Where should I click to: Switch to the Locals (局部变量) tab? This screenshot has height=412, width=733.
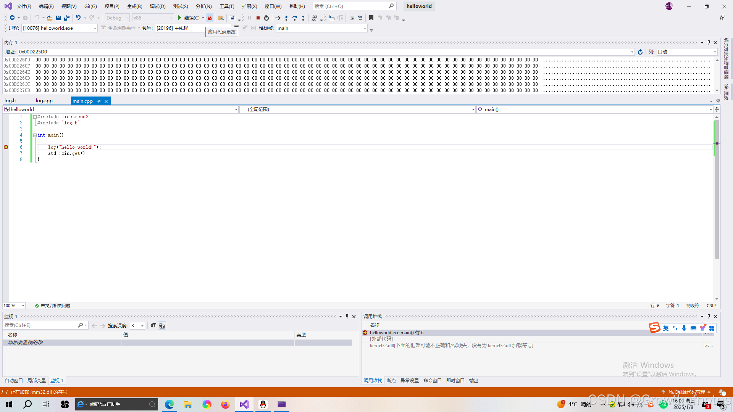(x=36, y=381)
